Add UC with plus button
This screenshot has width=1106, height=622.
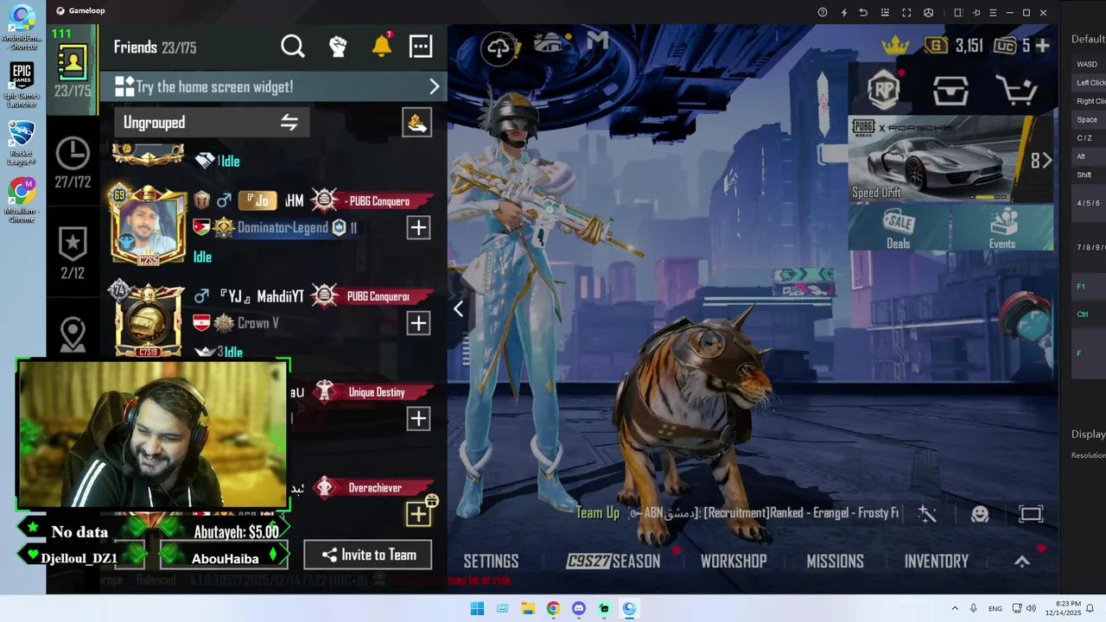coord(1042,46)
